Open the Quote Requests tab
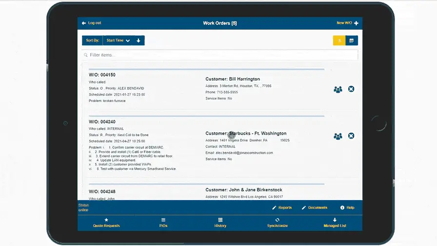The image size is (437, 246). pos(106,223)
